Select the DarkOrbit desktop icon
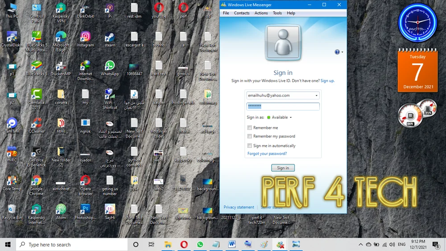Image resolution: width=446 pixels, height=251 pixels. [x=85, y=11]
